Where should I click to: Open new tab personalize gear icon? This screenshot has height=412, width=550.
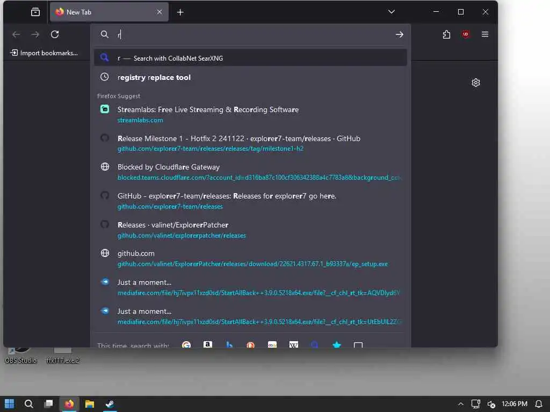tap(476, 83)
